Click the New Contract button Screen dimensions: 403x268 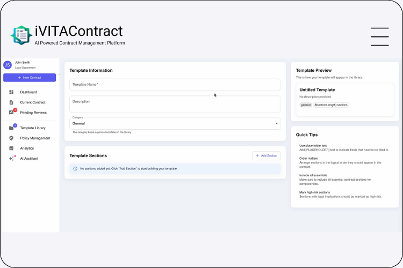coord(30,78)
